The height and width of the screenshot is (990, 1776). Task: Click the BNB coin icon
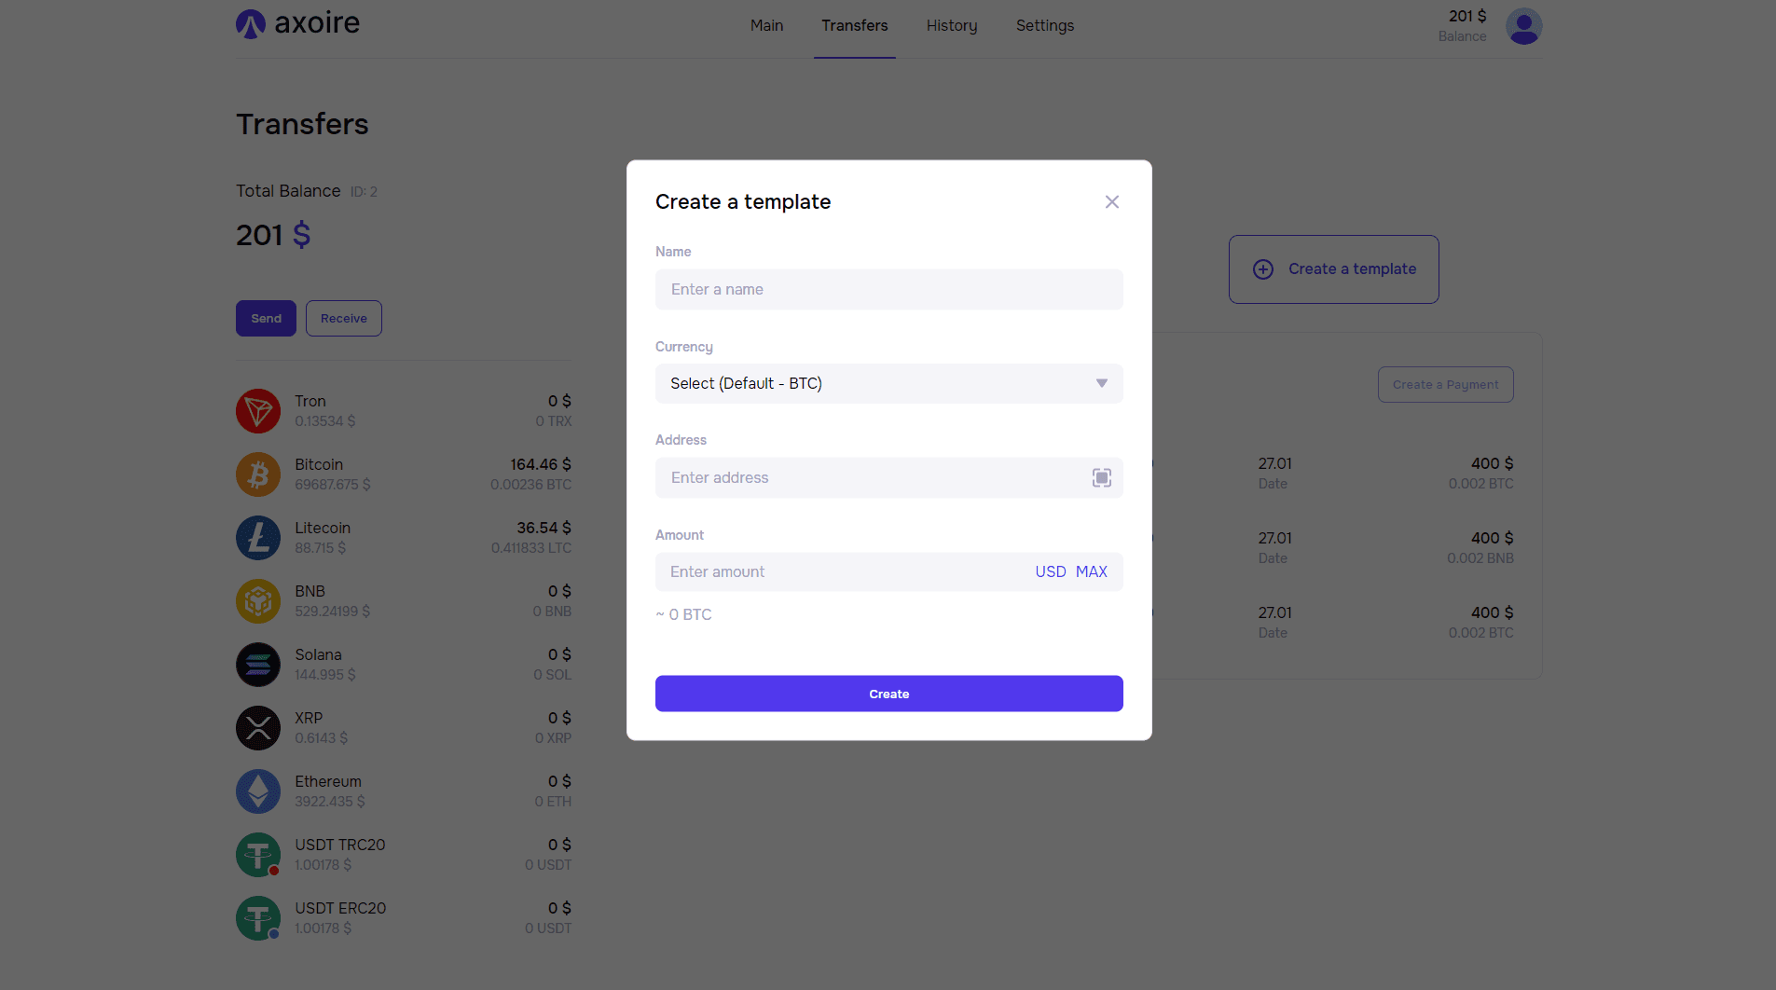tap(258, 601)
